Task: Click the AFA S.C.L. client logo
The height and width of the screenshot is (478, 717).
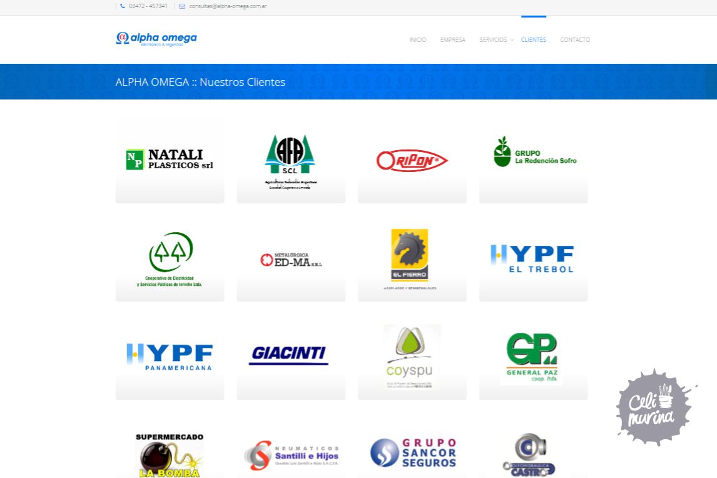Action: 290,161
